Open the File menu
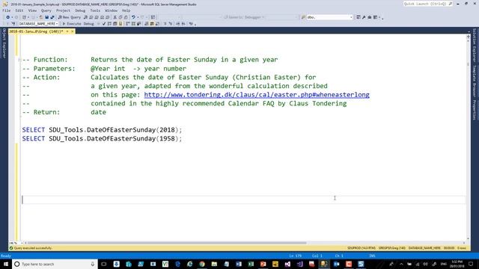 point(7,10)
